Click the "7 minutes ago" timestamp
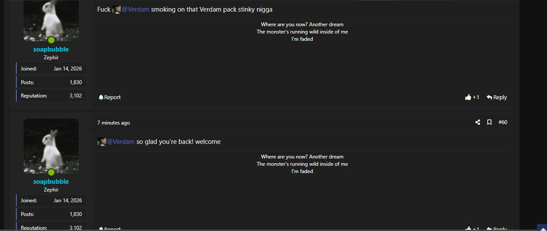The height and width of the screenshot is (231, 547). point(113,123)
